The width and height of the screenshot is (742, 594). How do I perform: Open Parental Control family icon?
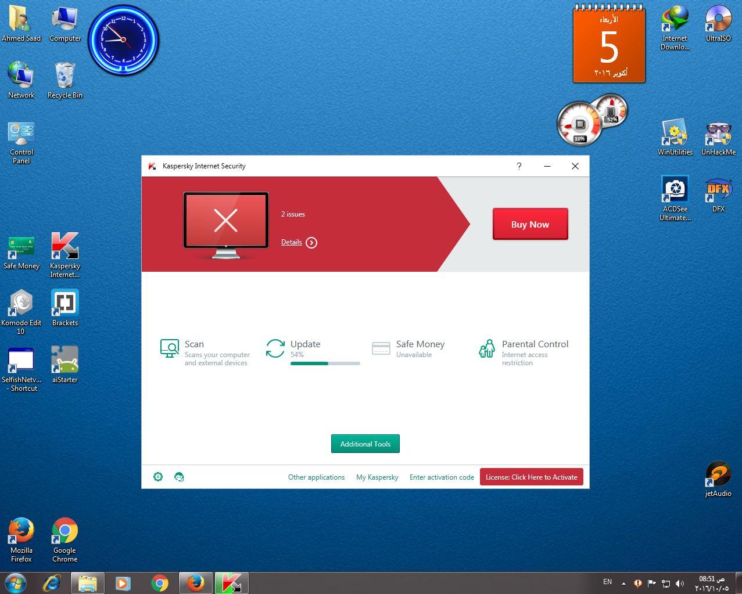coord(487,348)
